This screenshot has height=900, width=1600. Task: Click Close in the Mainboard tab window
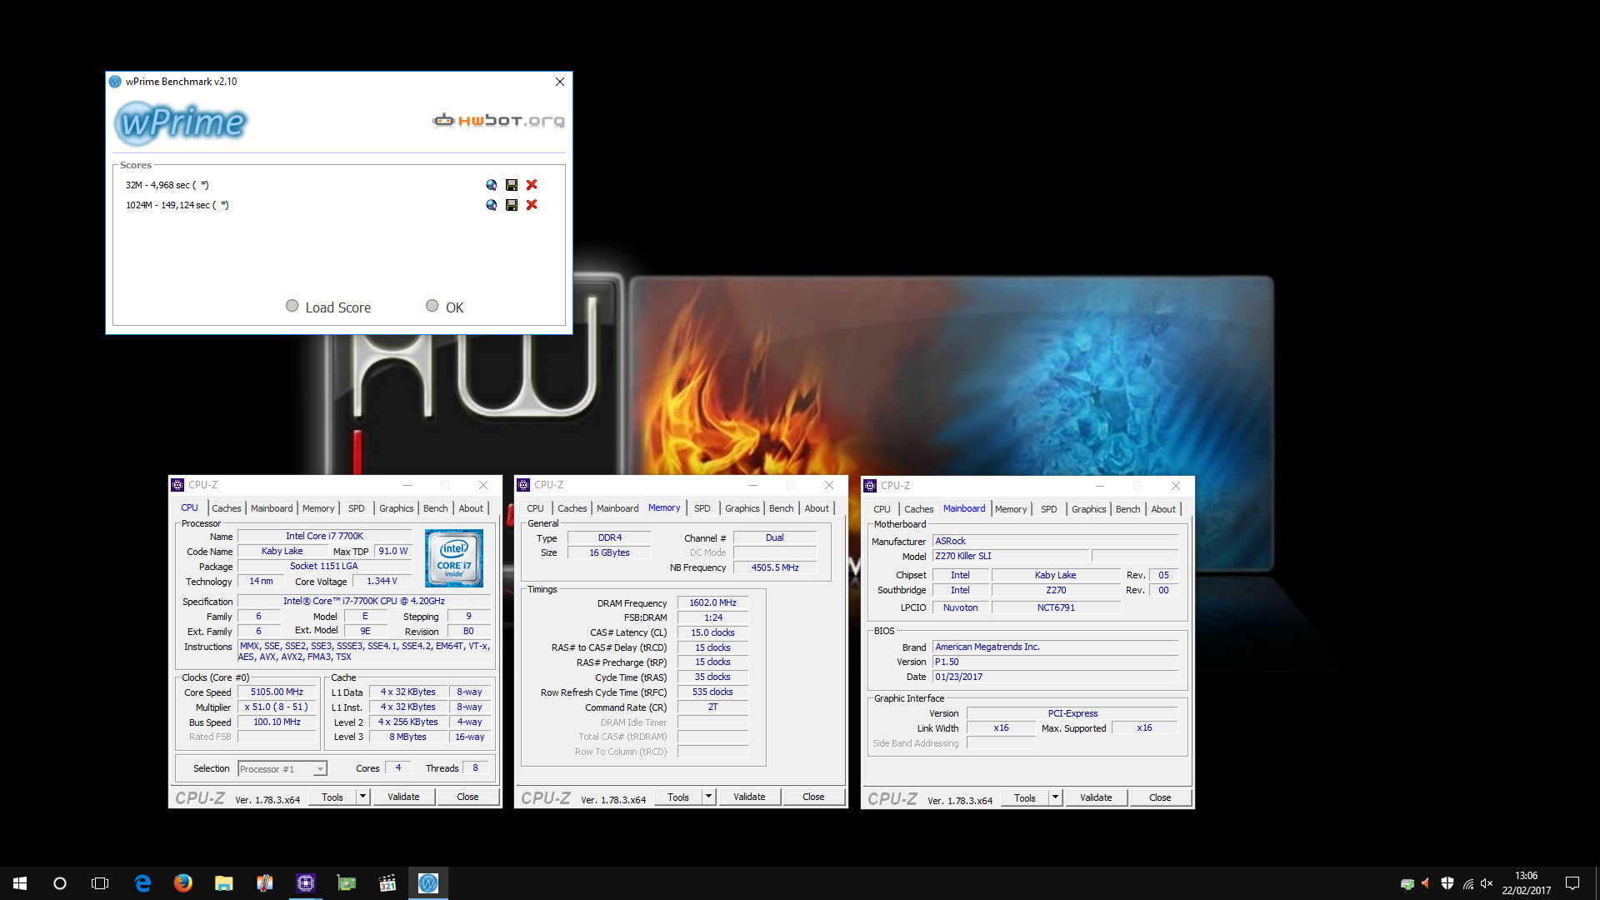point(1160,797)
